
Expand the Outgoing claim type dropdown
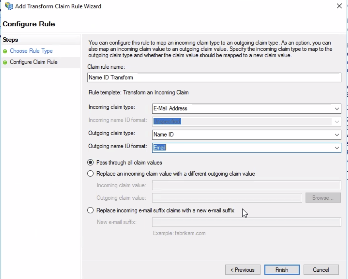point(337,134)
